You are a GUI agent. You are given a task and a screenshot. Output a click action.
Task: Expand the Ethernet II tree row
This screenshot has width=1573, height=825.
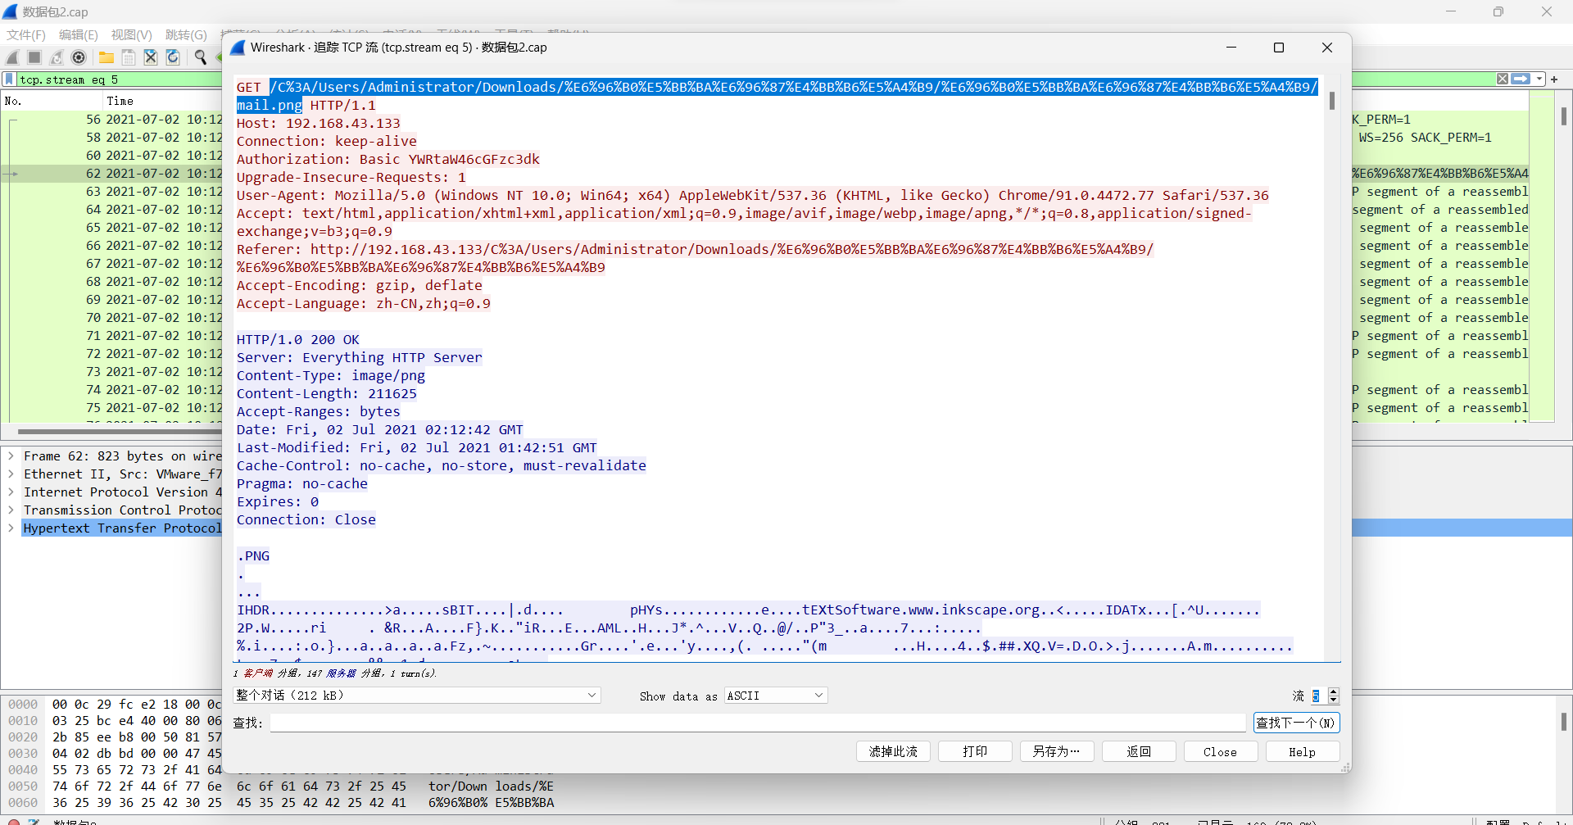click(x=11, y=474)
